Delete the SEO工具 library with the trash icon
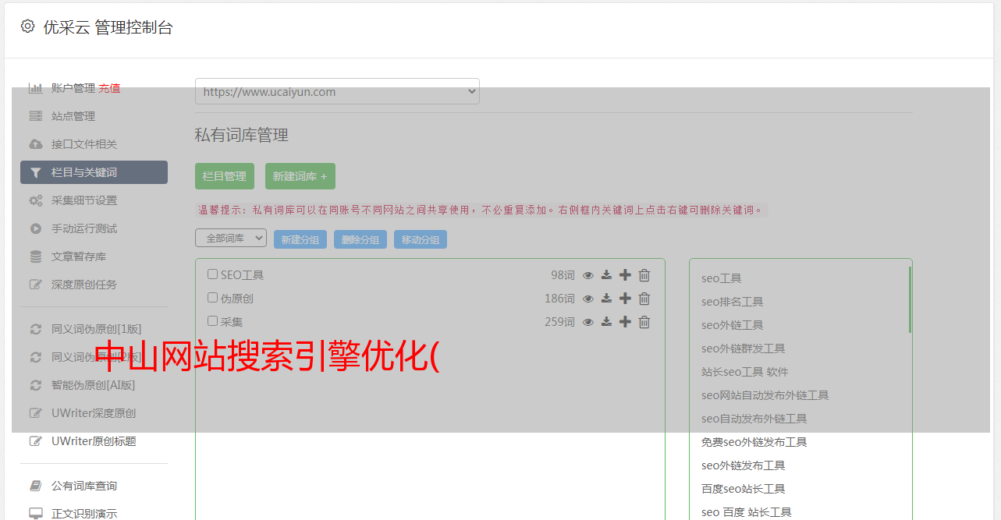 [x=644, y=275]
